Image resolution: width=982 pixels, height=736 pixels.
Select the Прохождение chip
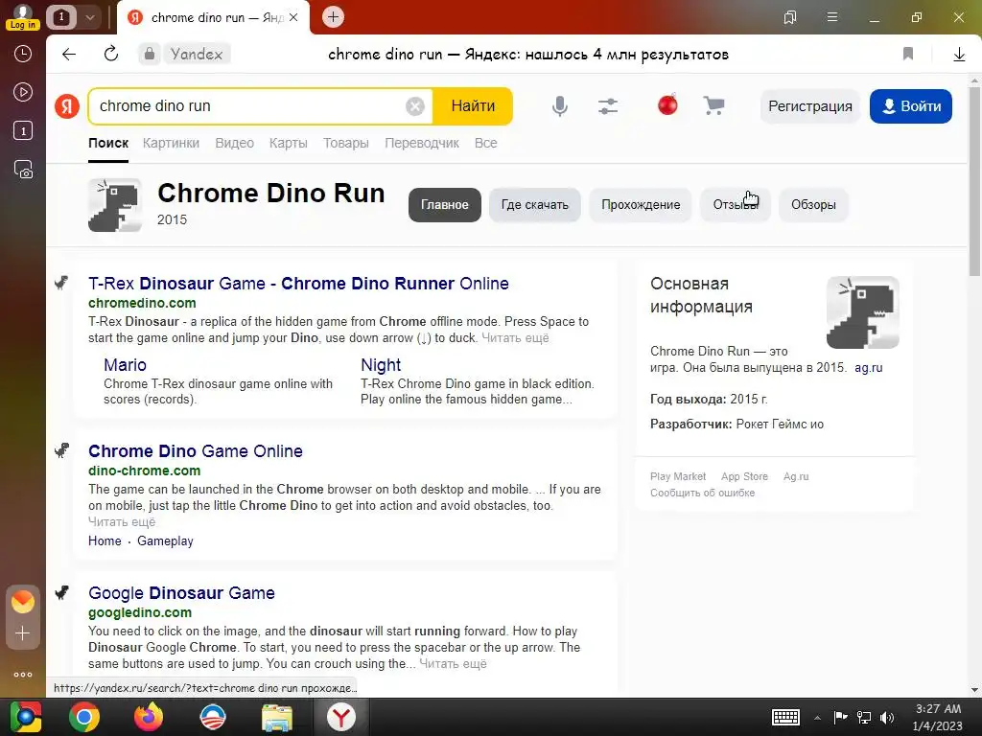tap(641, 205)
